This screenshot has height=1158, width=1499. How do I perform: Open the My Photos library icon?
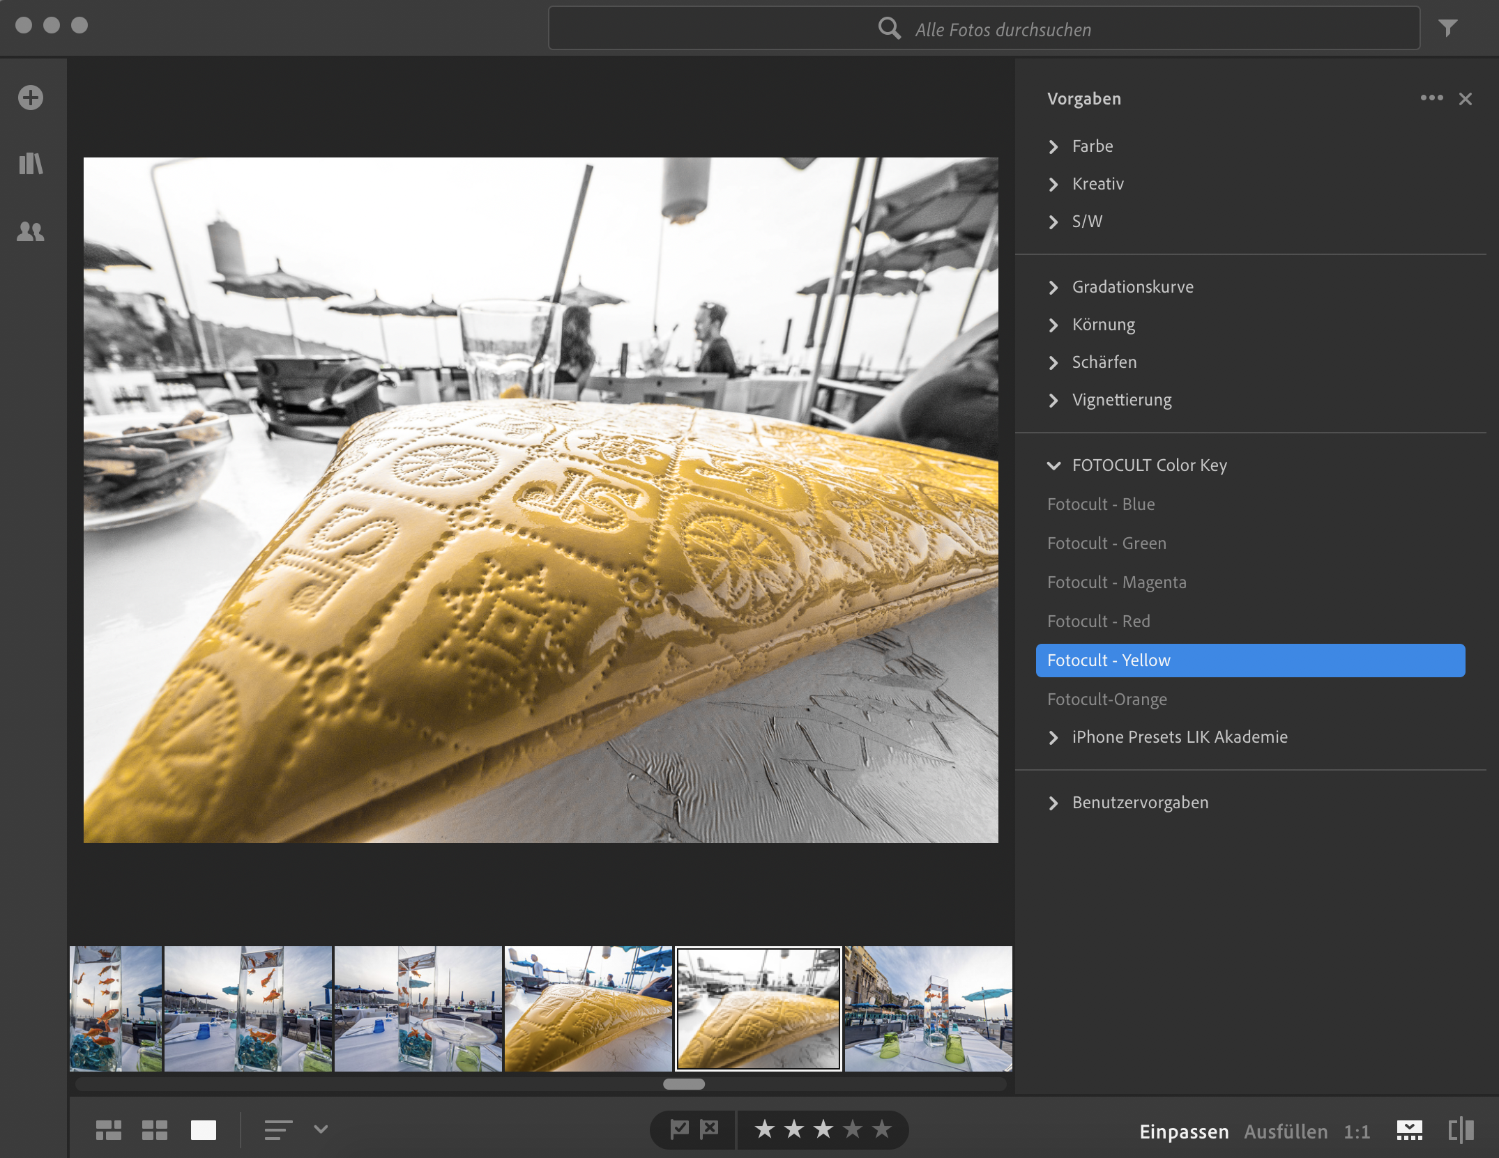pyautogui.click(x=31, y=164)
